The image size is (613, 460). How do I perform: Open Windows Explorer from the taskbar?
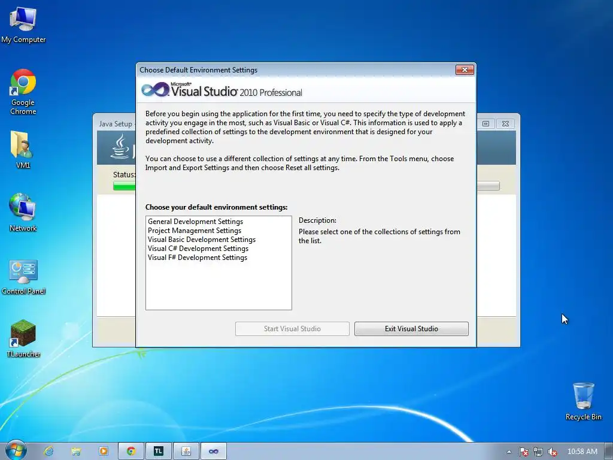76,451
